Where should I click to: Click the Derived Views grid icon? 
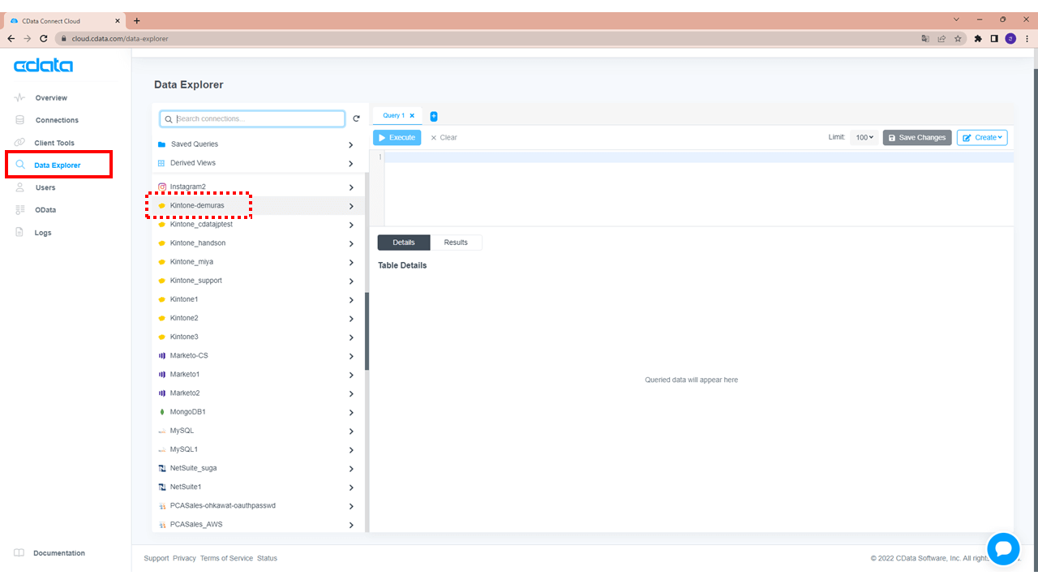[x=162, y=163]
